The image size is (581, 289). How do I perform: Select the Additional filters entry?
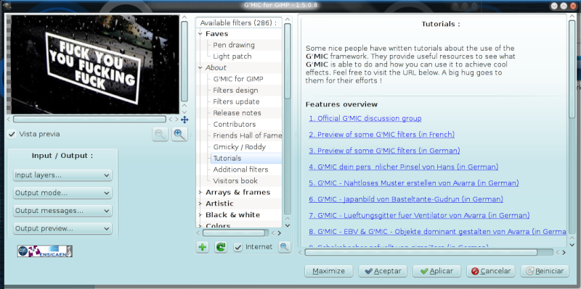[x=240, y=169]
